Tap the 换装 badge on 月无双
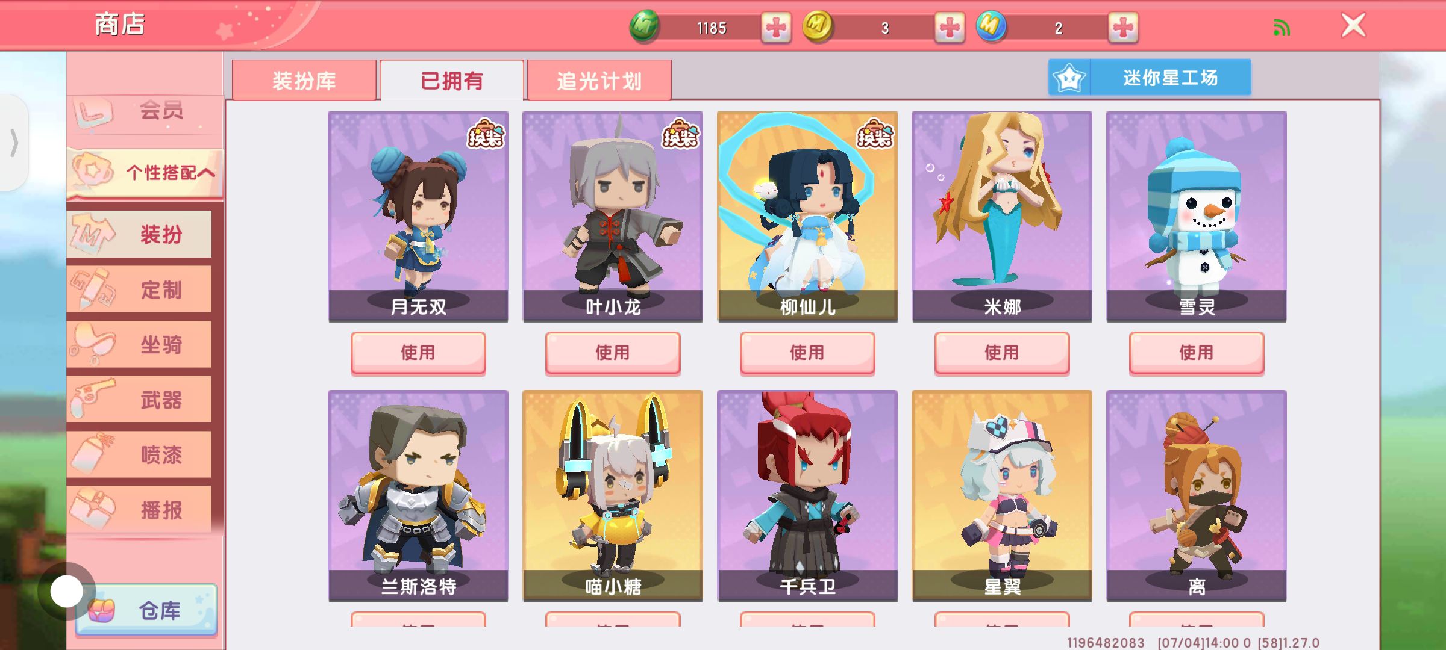 pyautogui.click(x=486, y=134)
